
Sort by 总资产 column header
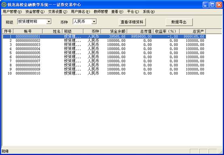pos(192,31)
